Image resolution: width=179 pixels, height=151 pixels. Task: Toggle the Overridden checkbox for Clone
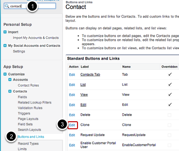tap(169, 125)
